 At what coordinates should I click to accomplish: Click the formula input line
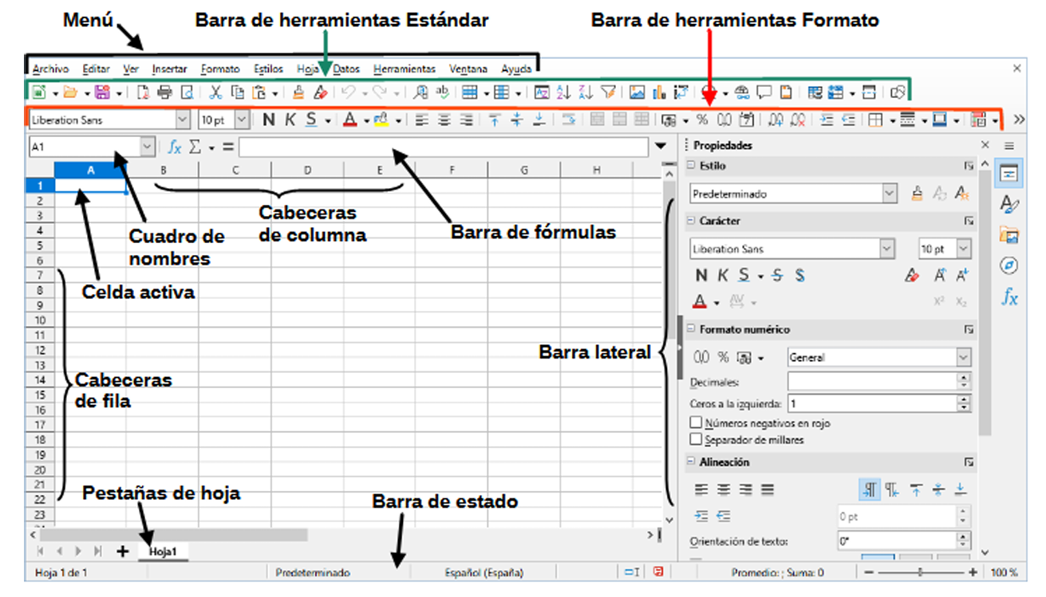click(443, 147)
